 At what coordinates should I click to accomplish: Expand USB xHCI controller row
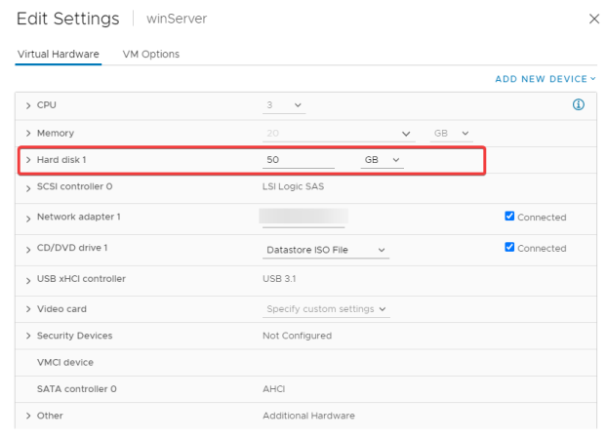28,281
